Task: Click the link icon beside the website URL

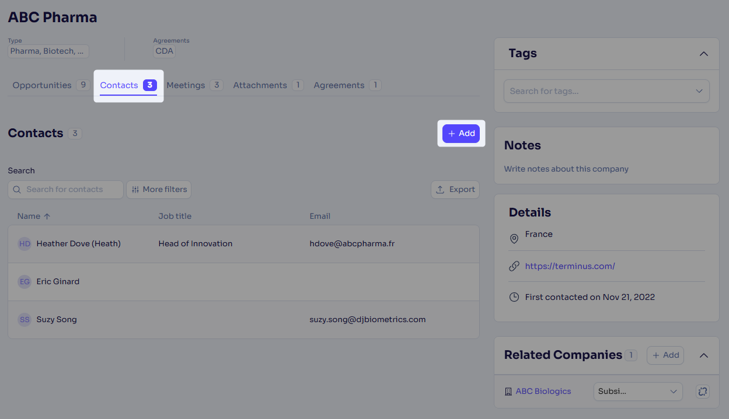Action: click(x=514, y=266)
